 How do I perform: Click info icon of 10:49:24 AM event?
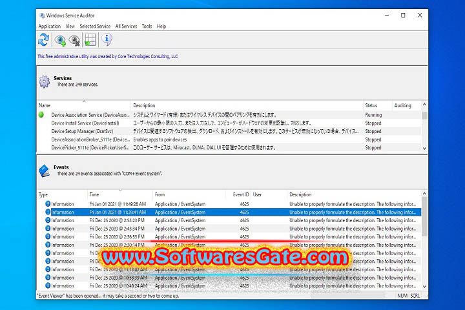(48, 285)
